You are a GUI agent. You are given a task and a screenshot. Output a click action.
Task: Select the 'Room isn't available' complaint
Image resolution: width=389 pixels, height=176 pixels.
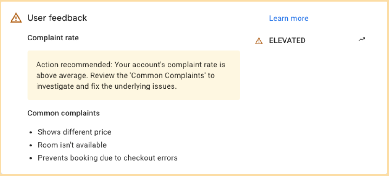click(x=72, y=145)
